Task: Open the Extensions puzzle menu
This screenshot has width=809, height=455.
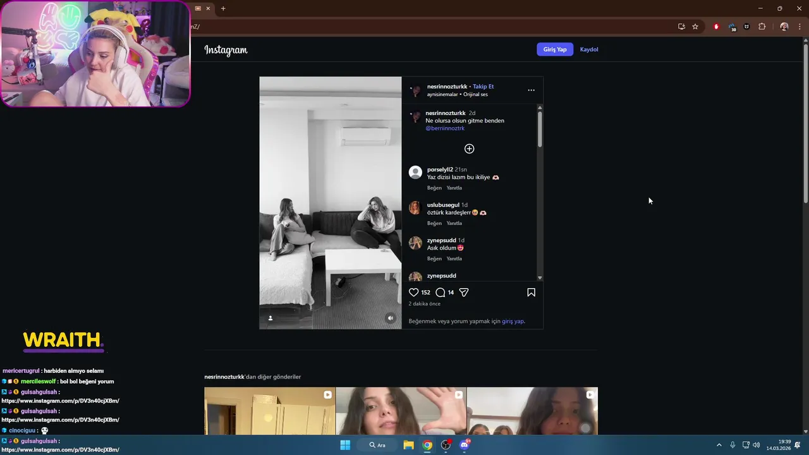Action: [x=762, y=27]
